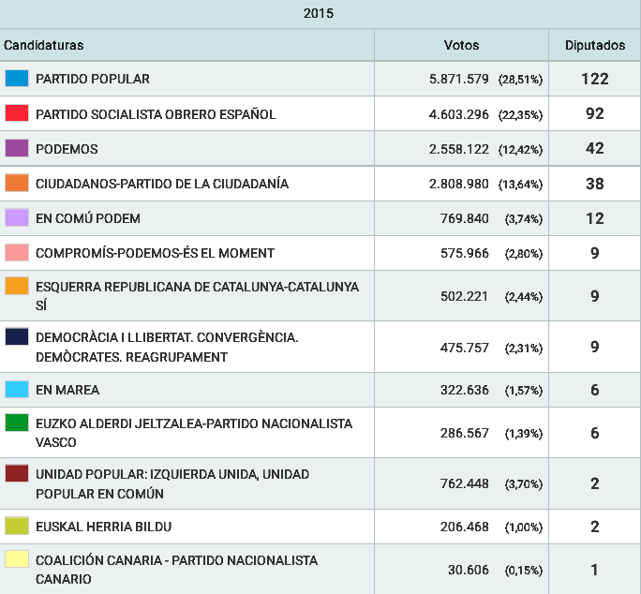
Task: Select EUZKO ALDERDI JELTZALEA party name
Action: (x=194, y=433)
